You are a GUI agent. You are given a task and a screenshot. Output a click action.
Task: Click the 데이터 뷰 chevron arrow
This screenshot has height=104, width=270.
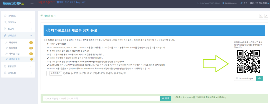pyautogui.click(x=31, y=23)
